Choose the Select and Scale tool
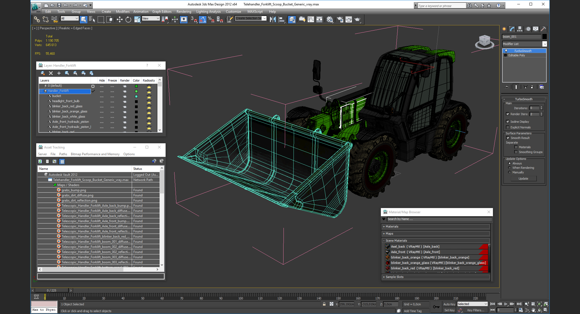Viewport: 580px width, 314px height. [x=137, y=19]
